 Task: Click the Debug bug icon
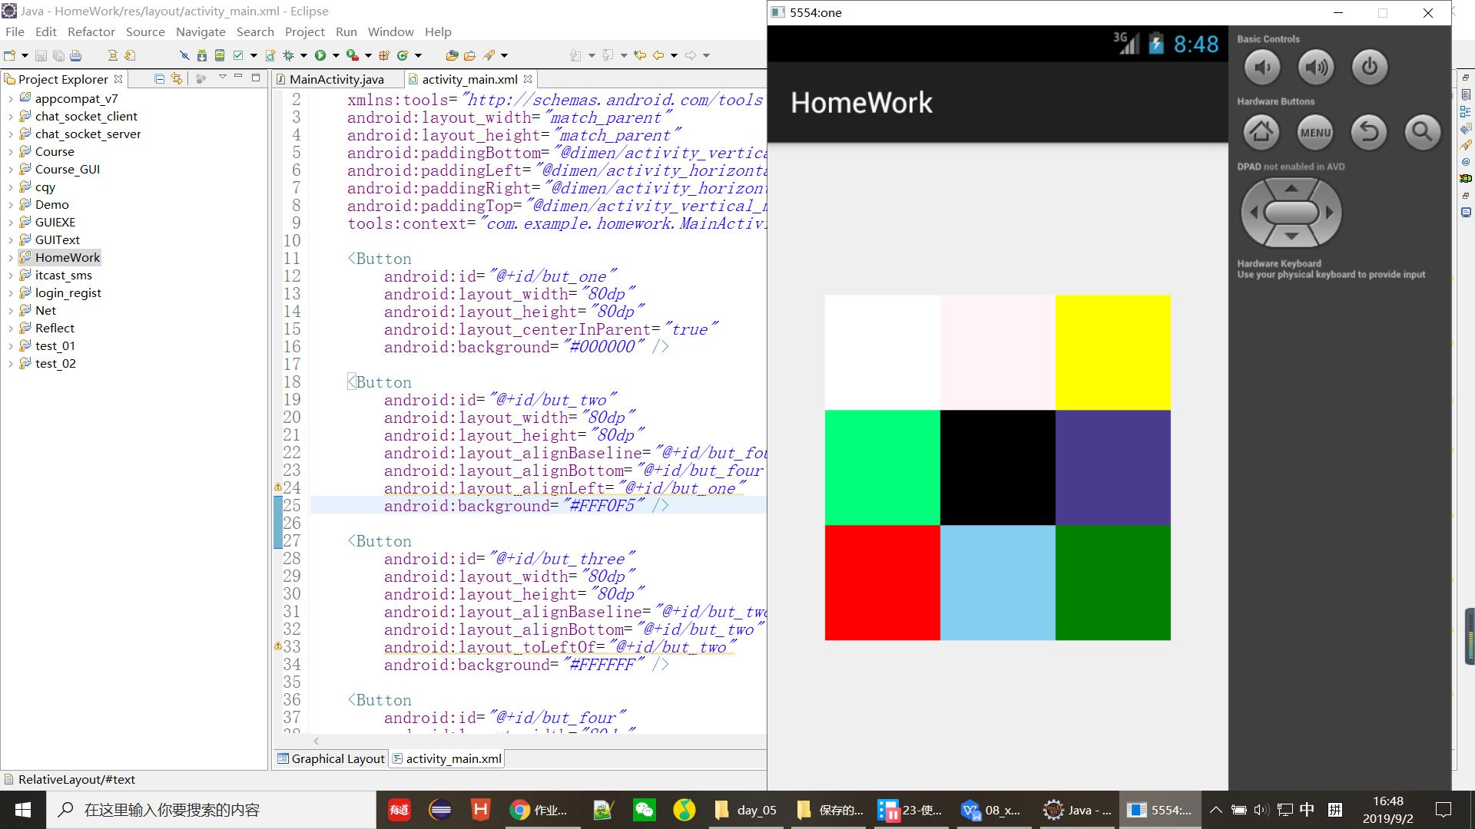[289, 55]
